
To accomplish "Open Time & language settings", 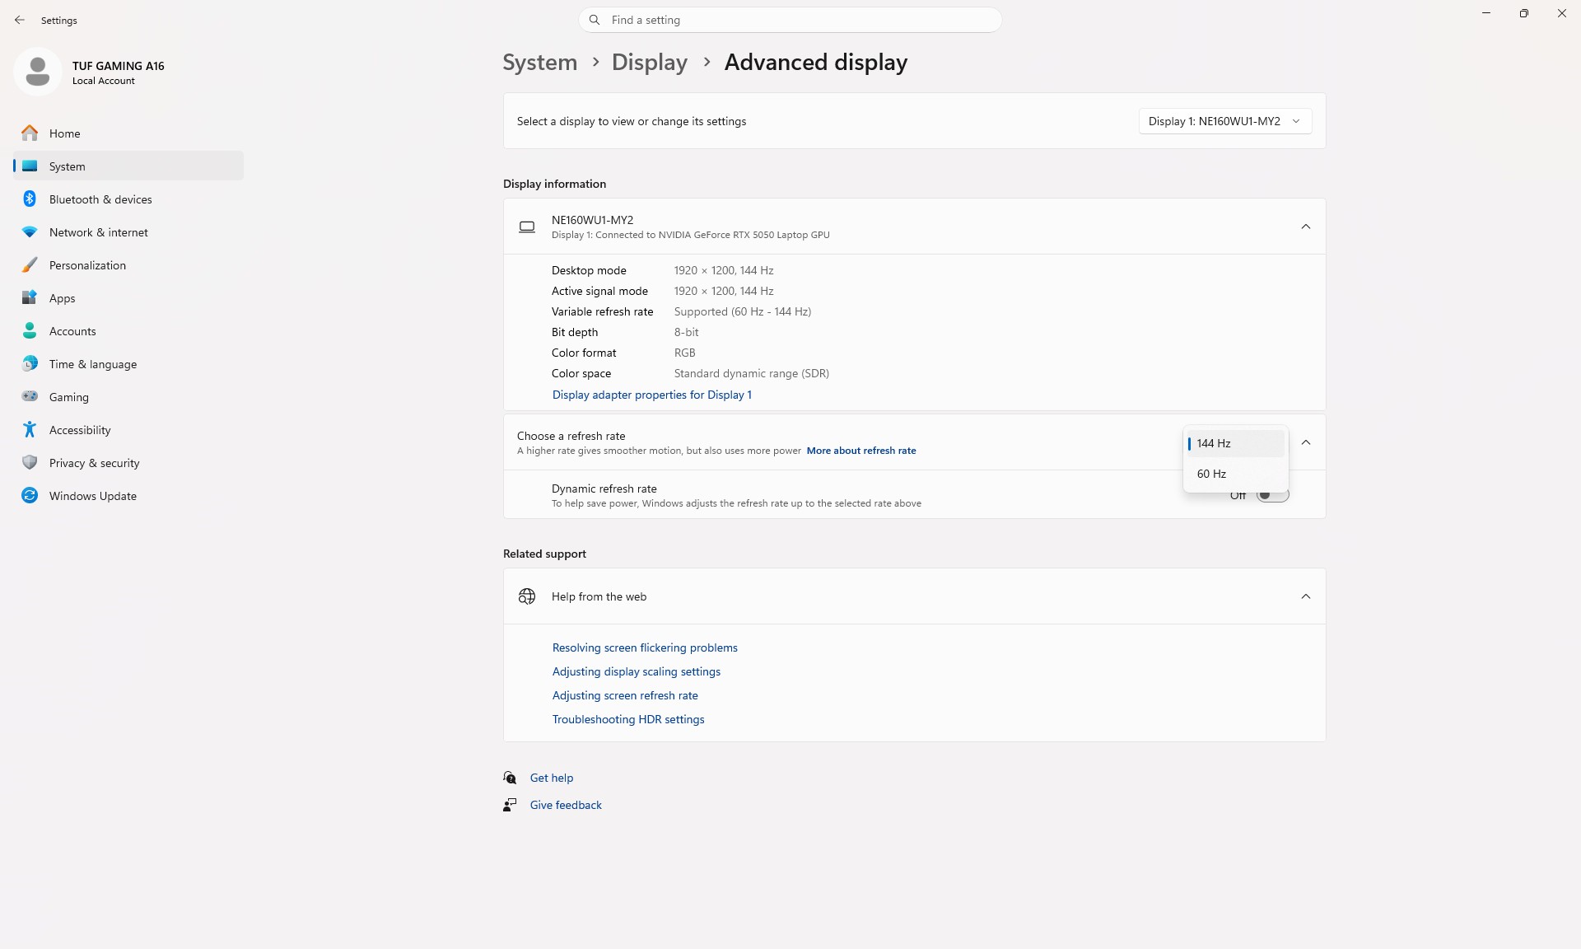I will [x=128, y=364].
